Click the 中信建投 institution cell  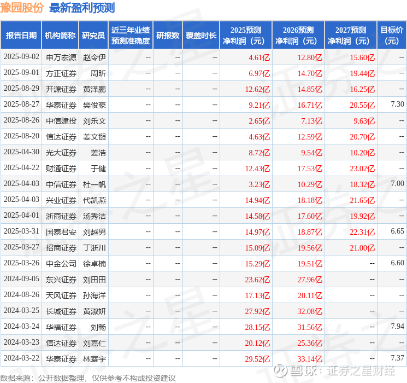coord(61,121)
